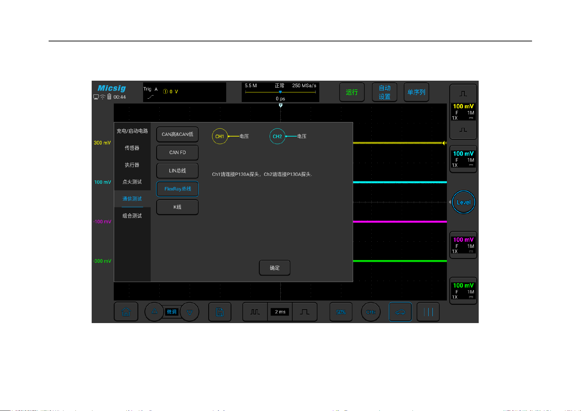
Task: Decrease timebase with multi-pulse icon
Action: (255, 312)
